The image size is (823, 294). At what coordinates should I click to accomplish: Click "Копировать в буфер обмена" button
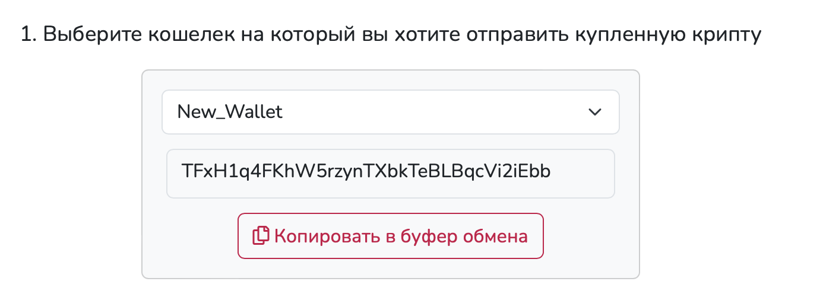tap(390, 236)
